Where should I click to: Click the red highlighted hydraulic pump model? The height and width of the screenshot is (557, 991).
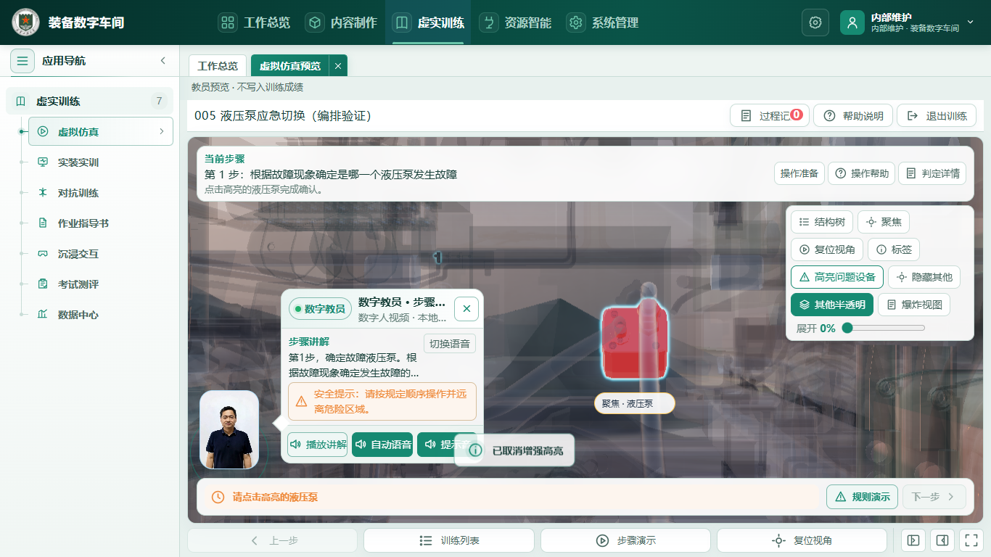pyautogui.click(x=633, y=341)
